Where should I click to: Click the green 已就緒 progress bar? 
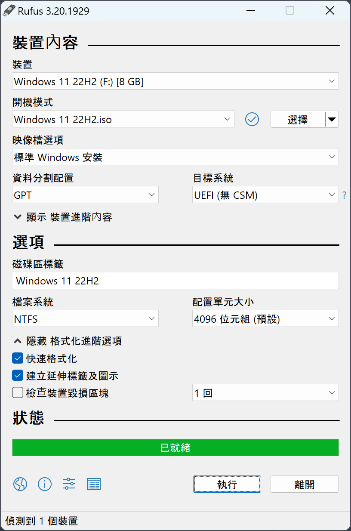175,448
